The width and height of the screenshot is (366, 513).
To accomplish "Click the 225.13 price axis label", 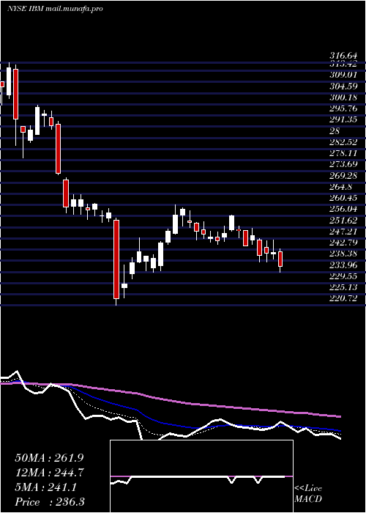I will (343, 287).
